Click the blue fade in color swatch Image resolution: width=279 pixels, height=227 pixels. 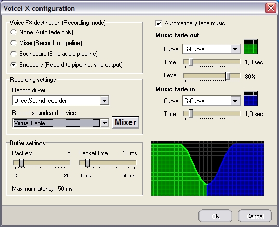pos(250,98)
